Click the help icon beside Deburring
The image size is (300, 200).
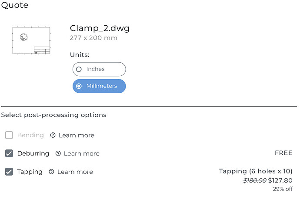click(58, 153)
